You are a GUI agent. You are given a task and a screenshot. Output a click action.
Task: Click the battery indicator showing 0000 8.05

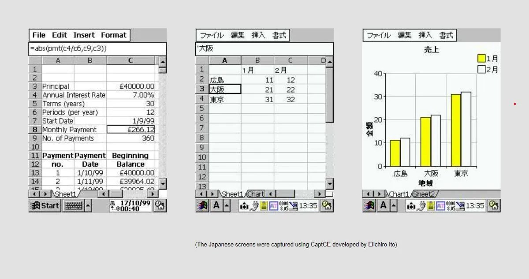283,205
